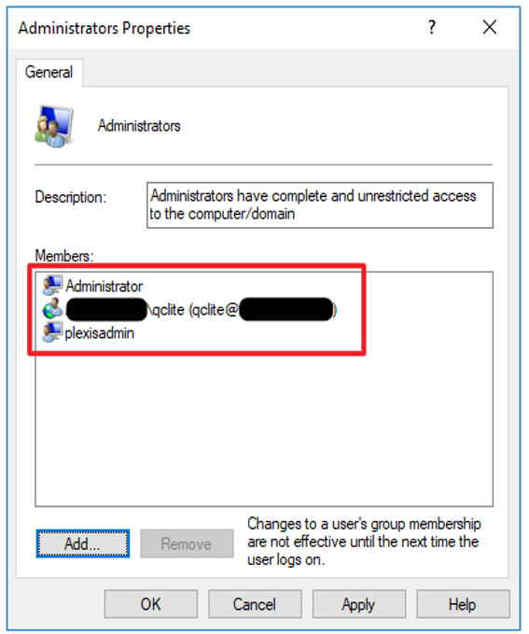Confirm with the OK button

151,604
